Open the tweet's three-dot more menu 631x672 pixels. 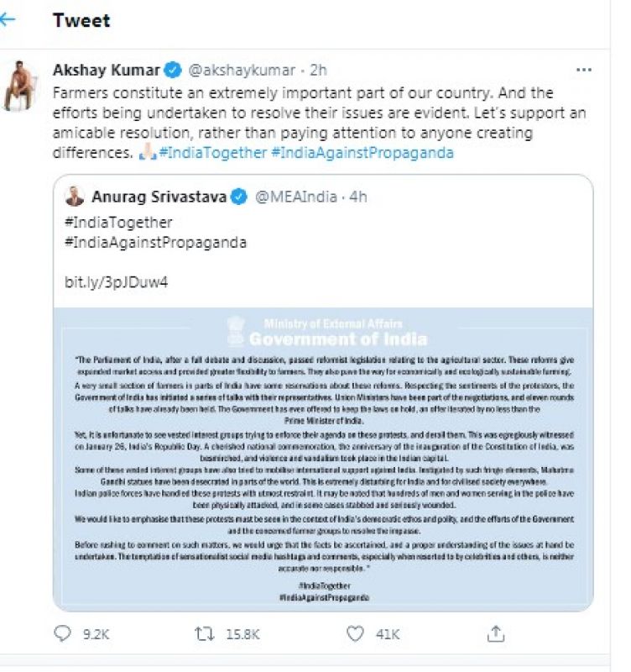point(584,70)
